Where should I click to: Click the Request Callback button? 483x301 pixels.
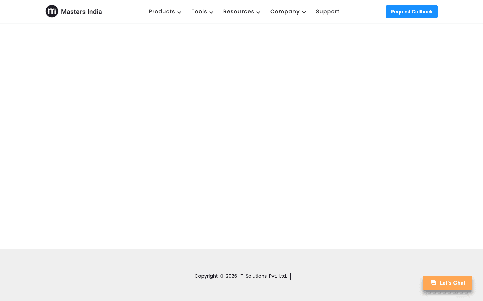pyautogui.click(x=412, y=12)
